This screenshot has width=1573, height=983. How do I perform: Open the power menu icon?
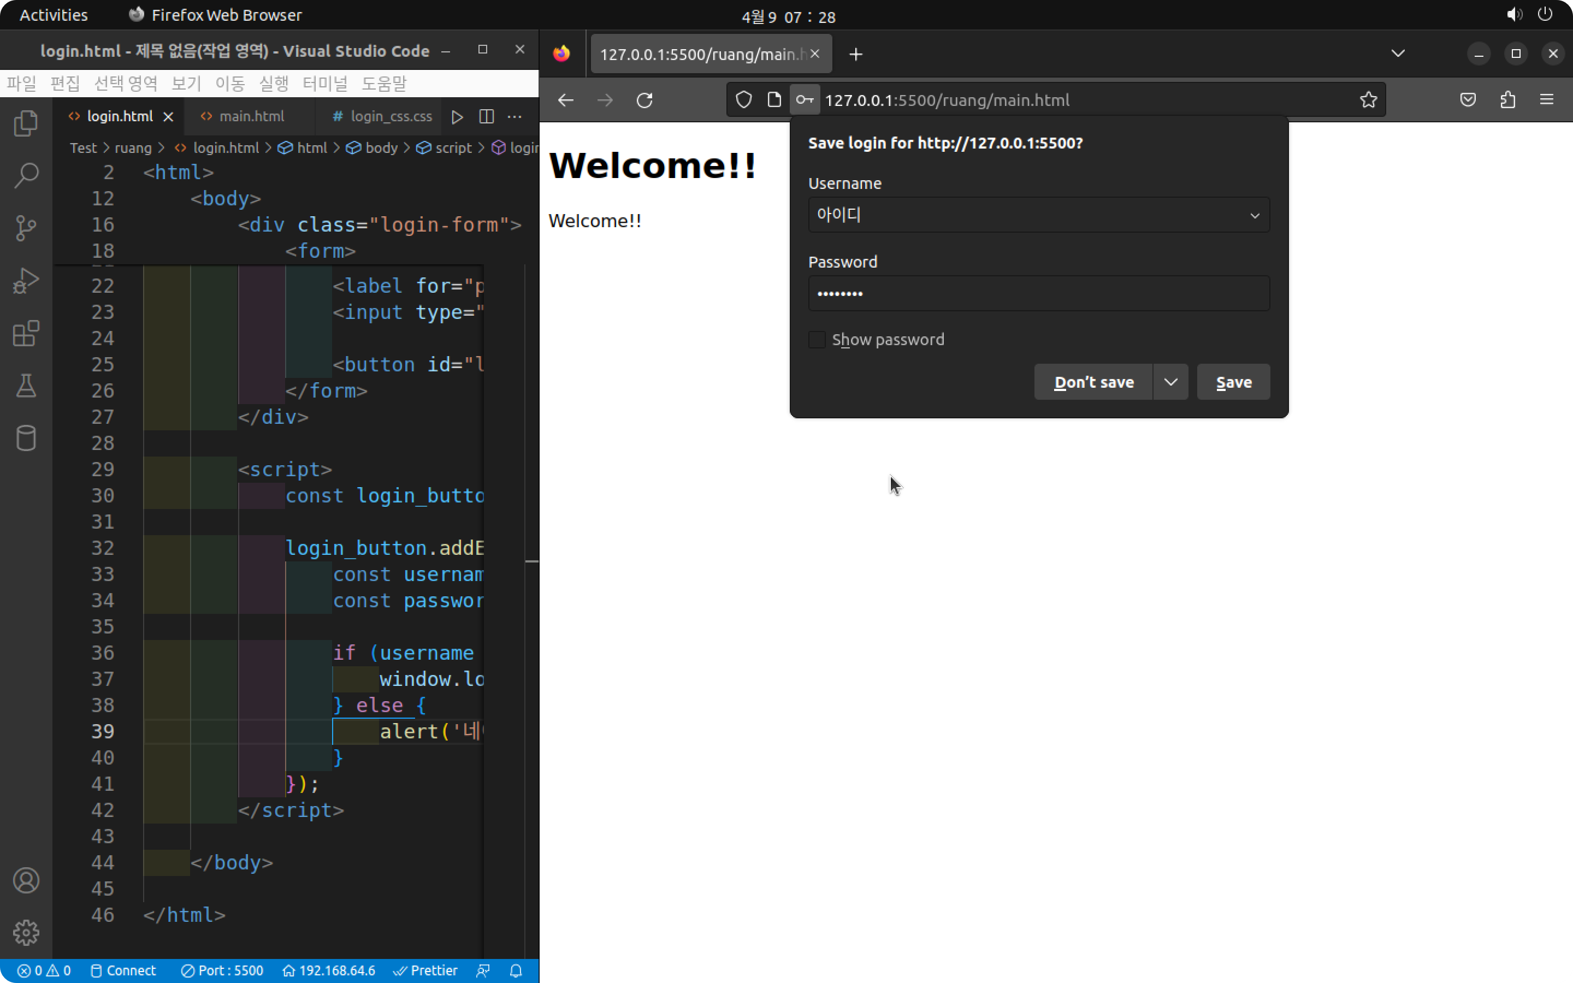click(x=1545, y=14)
